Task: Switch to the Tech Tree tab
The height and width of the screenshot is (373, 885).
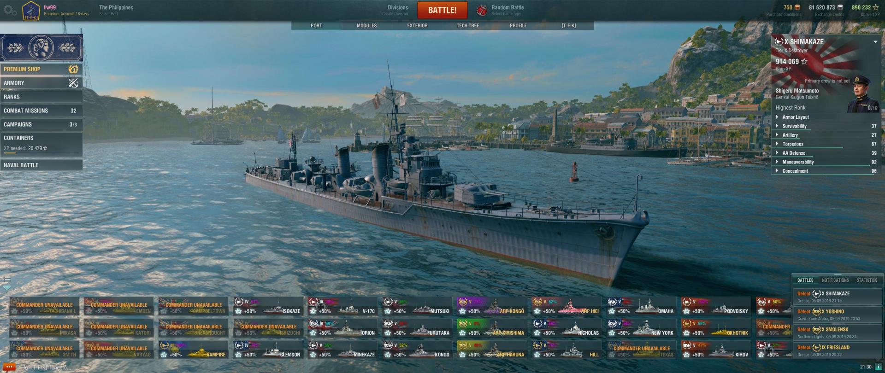Action: pyautogui.click(x=468, y=26)
